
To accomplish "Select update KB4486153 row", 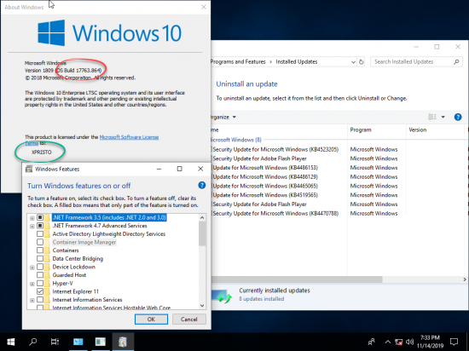I will click(264, 168).
